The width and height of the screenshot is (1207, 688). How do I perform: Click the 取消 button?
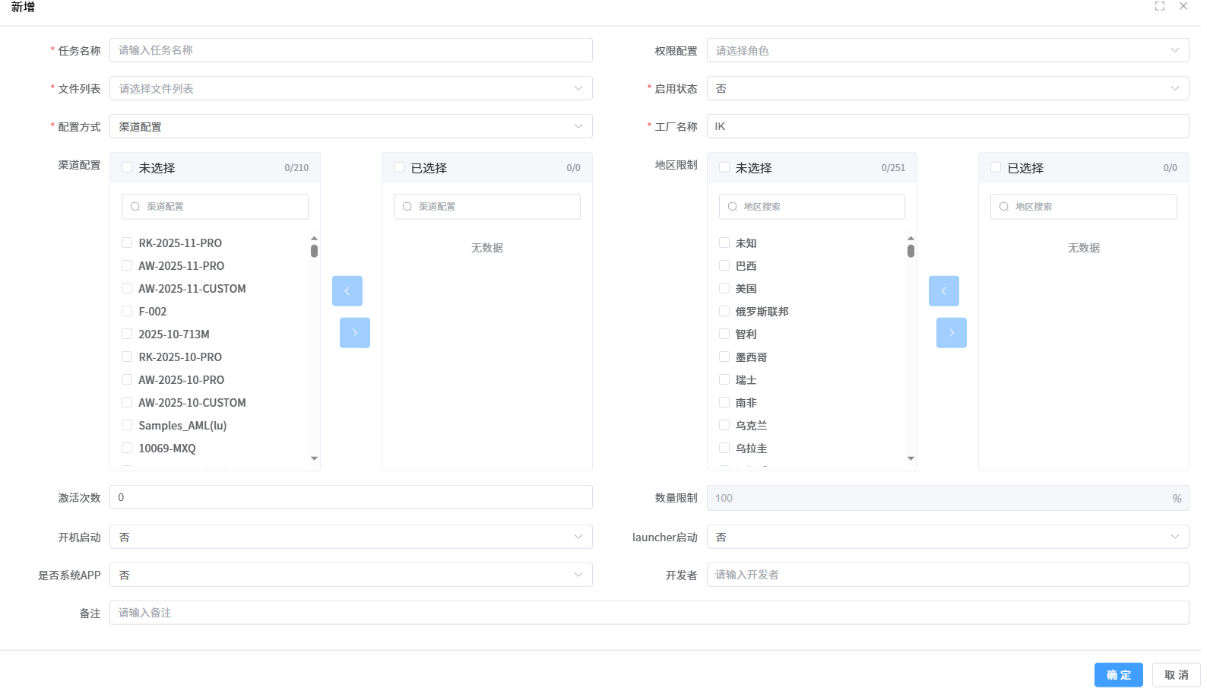(1176, 675)
